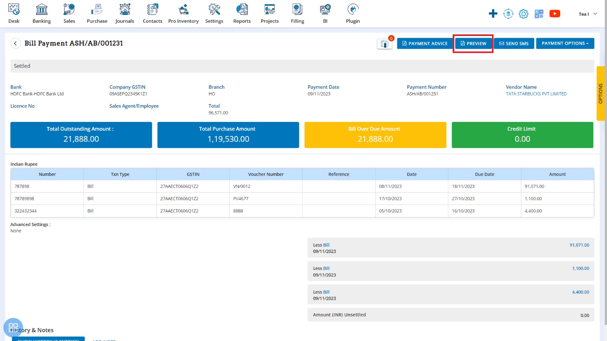Click the Total Purchase Amount card
The image size is (607, 341).
point(228,135)
